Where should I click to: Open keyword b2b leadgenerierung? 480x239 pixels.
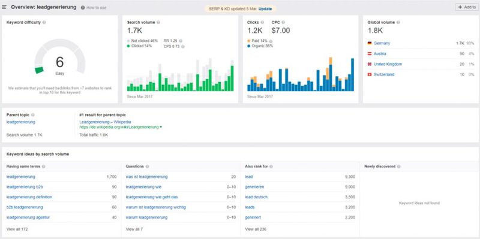point(25,207)
